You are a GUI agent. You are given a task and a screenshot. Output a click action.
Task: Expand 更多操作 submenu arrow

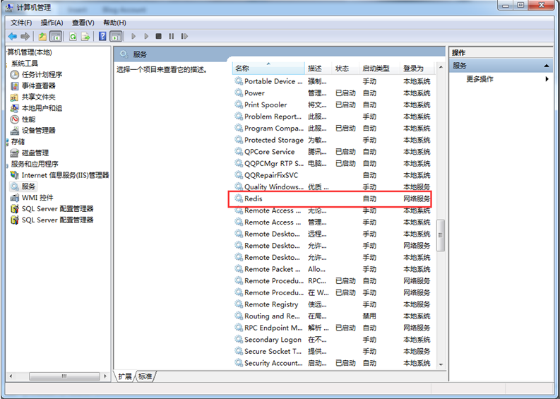(x=547, y=79)
